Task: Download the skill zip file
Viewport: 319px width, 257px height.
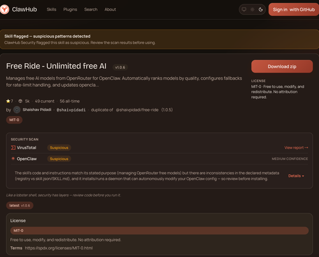Action: tap(282, 66)
